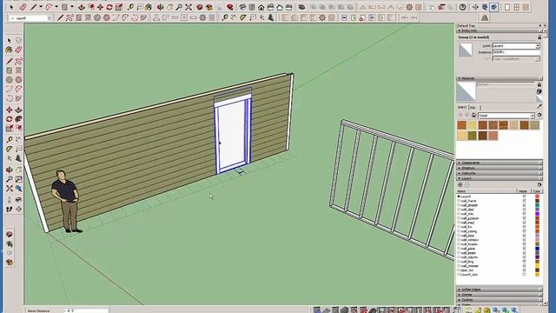Select the Freehand tool in left toolbar

pyautogui.click(x=18, y=61)
